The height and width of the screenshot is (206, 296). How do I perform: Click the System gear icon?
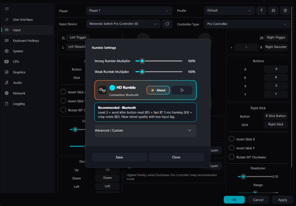(x=7, y=51)
